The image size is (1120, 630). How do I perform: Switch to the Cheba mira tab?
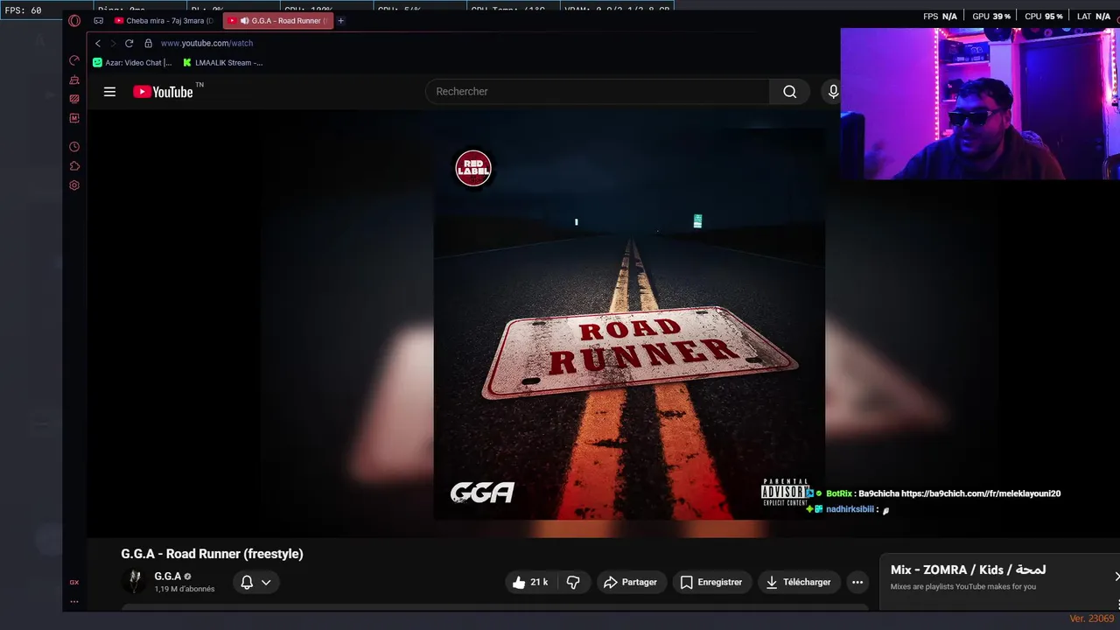click(164, 20)
